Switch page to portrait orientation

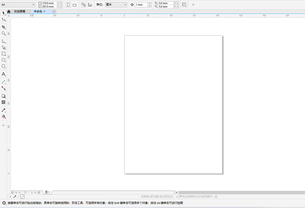[68, 5]
